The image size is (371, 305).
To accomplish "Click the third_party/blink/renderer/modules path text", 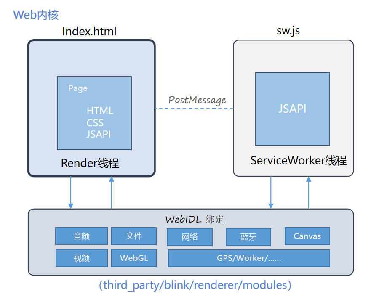I will click(x=195, y=285).
